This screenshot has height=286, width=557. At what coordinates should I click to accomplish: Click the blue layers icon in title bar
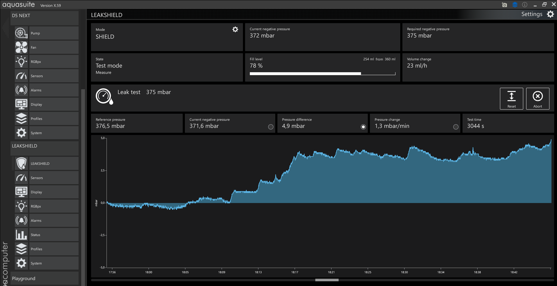pyautogui.click(x=515, y=5)
